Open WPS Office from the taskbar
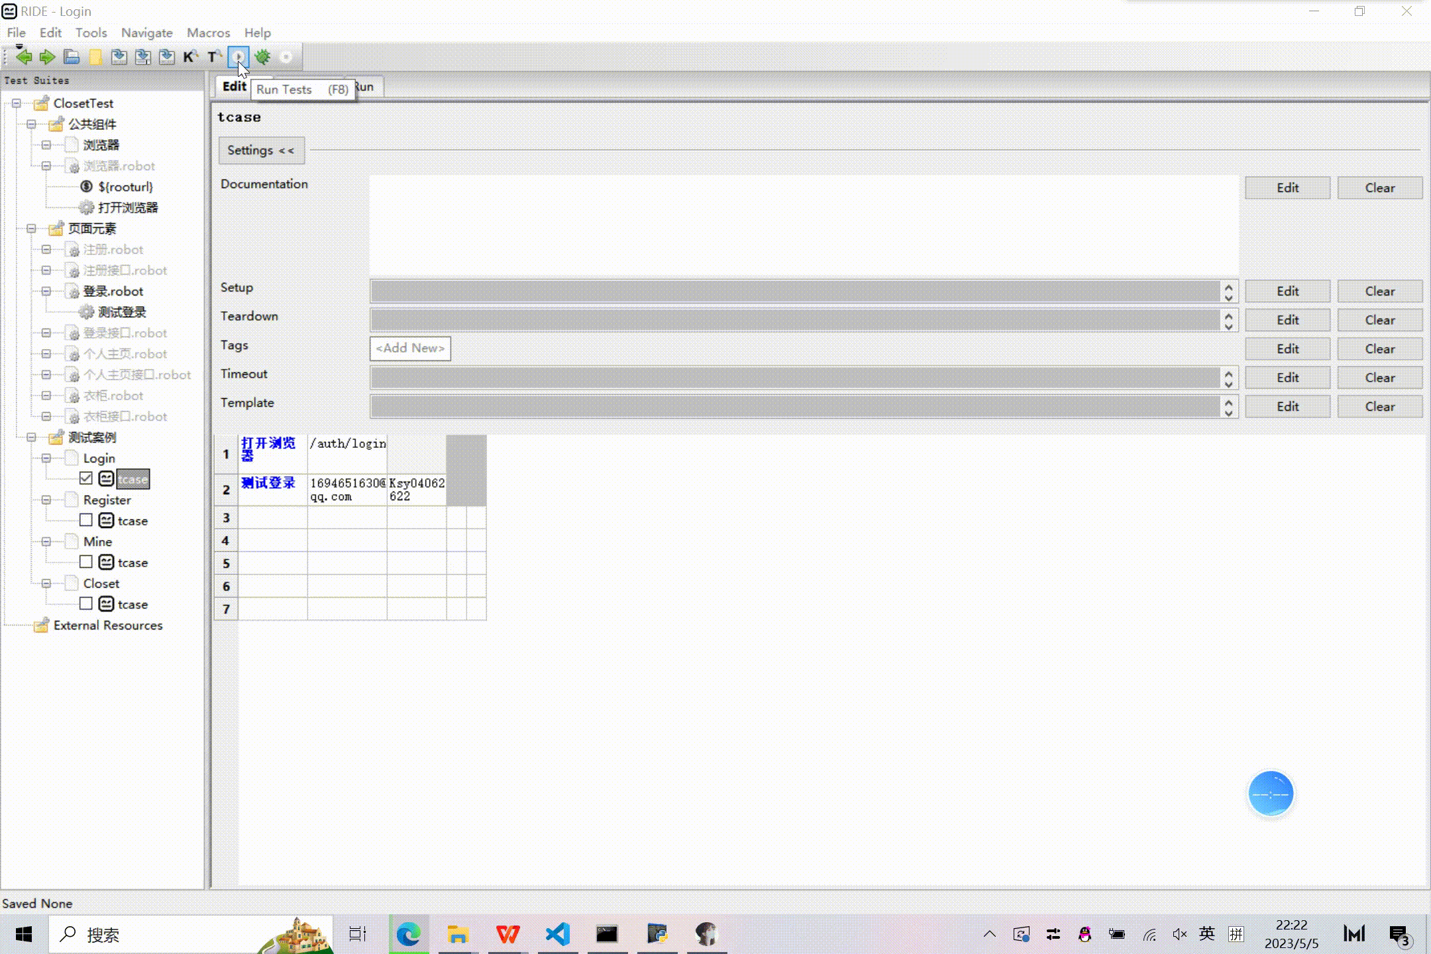This screenshot has height=954, width=1431. pyautogui.click(x=508, y=935)
